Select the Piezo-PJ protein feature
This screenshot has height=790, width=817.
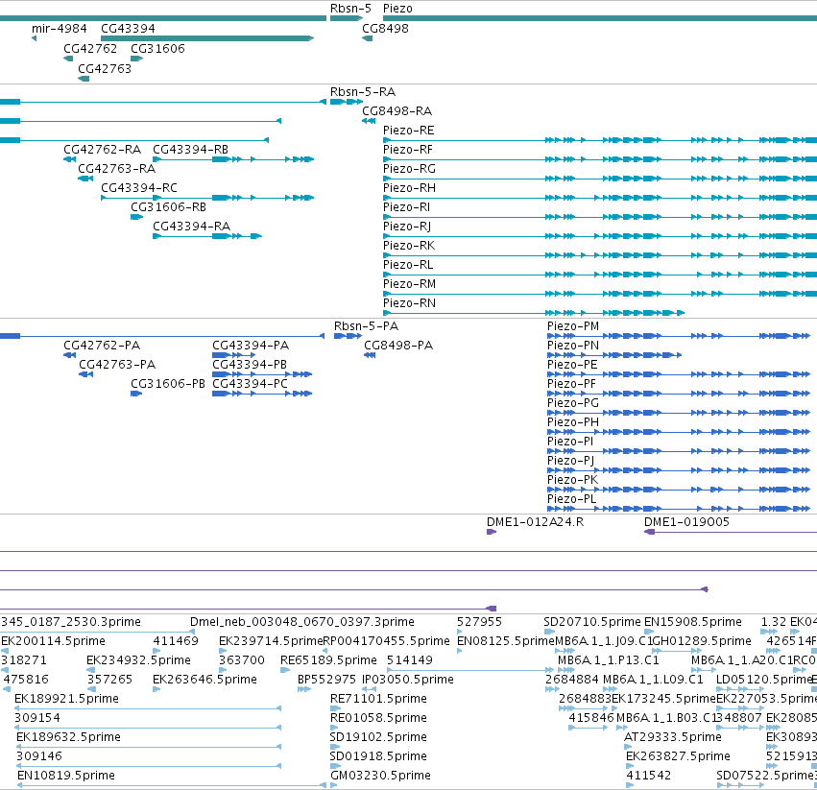click(679, 470)
